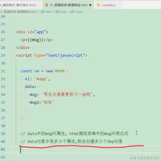Viewport: 161px width, 161px height.
Task: Click the msg string '男生还是要更努力一些啊'
Action: click(67, 95)
